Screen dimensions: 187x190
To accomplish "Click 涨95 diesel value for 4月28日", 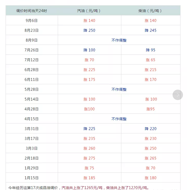I will point(150,109).
